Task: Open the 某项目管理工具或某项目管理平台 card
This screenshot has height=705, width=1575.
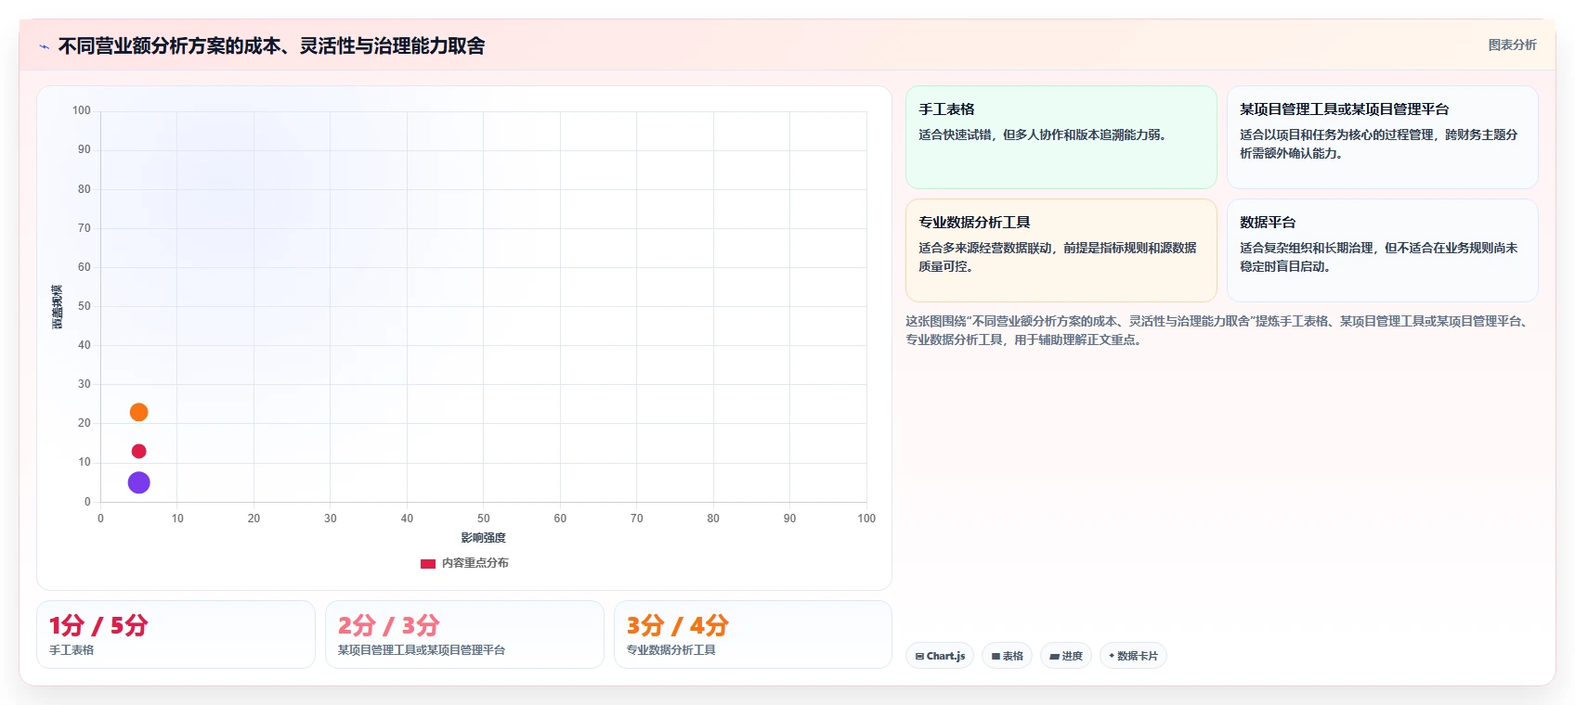Action: [x=1382, y=137]
